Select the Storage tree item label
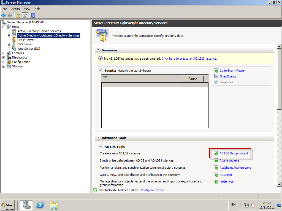The width and height of the screenshot is (282, 211). click(17, 66)
